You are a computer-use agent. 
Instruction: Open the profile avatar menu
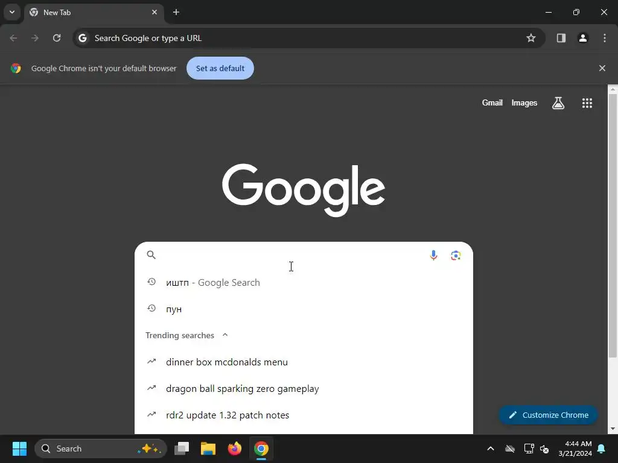583,38
